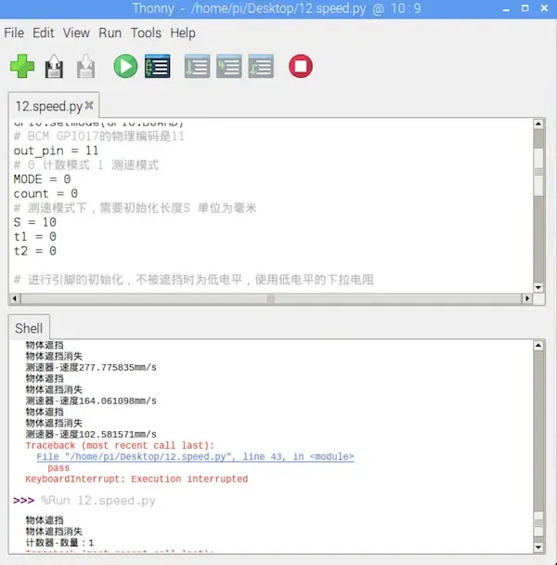Click shell output with 277.775835mm/s
This screenshot has height=565, width=557.
(x=91, y=367)
